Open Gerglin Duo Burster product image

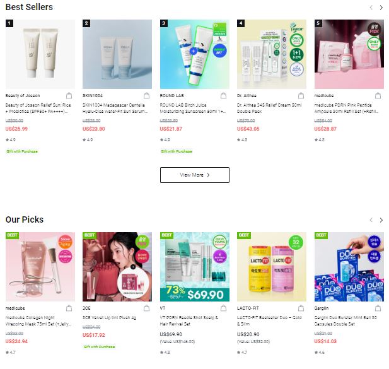click(349, 266)
